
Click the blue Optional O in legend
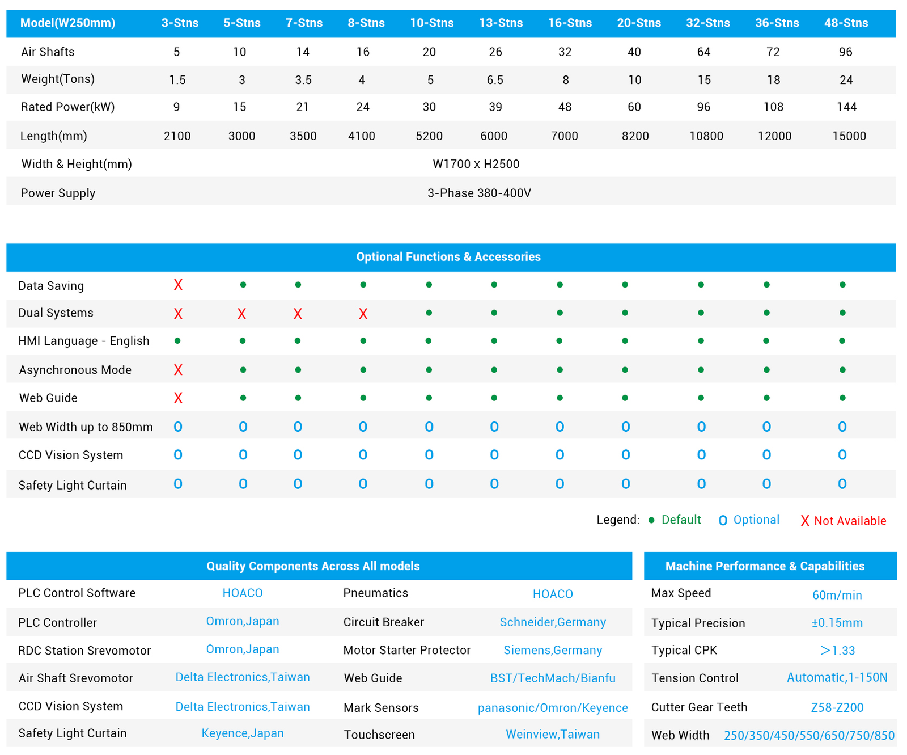coord(723,521)
